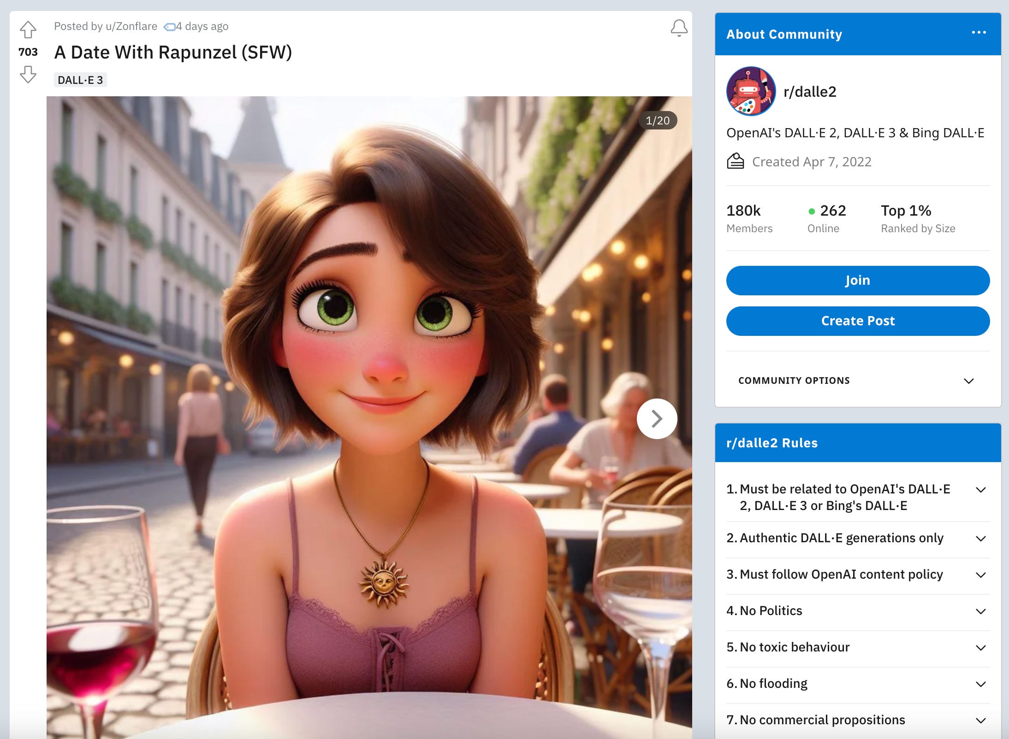1009x739 pixels.
Task: Expand Community Options section
Action: tap(968, 381)
